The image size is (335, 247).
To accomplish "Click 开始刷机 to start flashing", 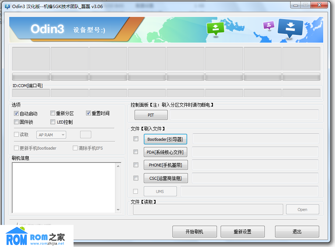I will pos(195,232).
